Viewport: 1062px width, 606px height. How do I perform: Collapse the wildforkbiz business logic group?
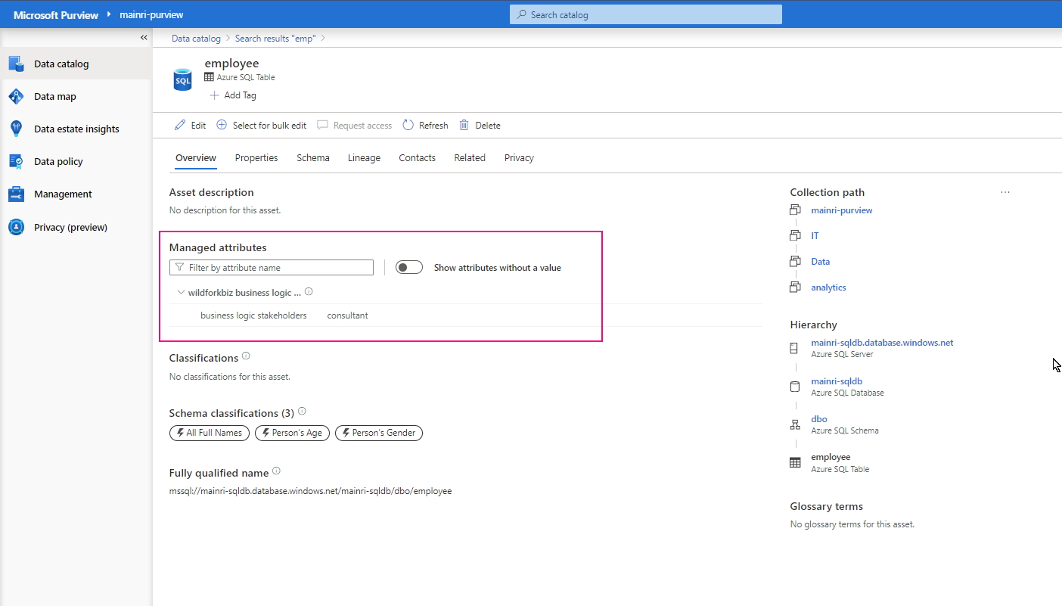tap(181, 292)
